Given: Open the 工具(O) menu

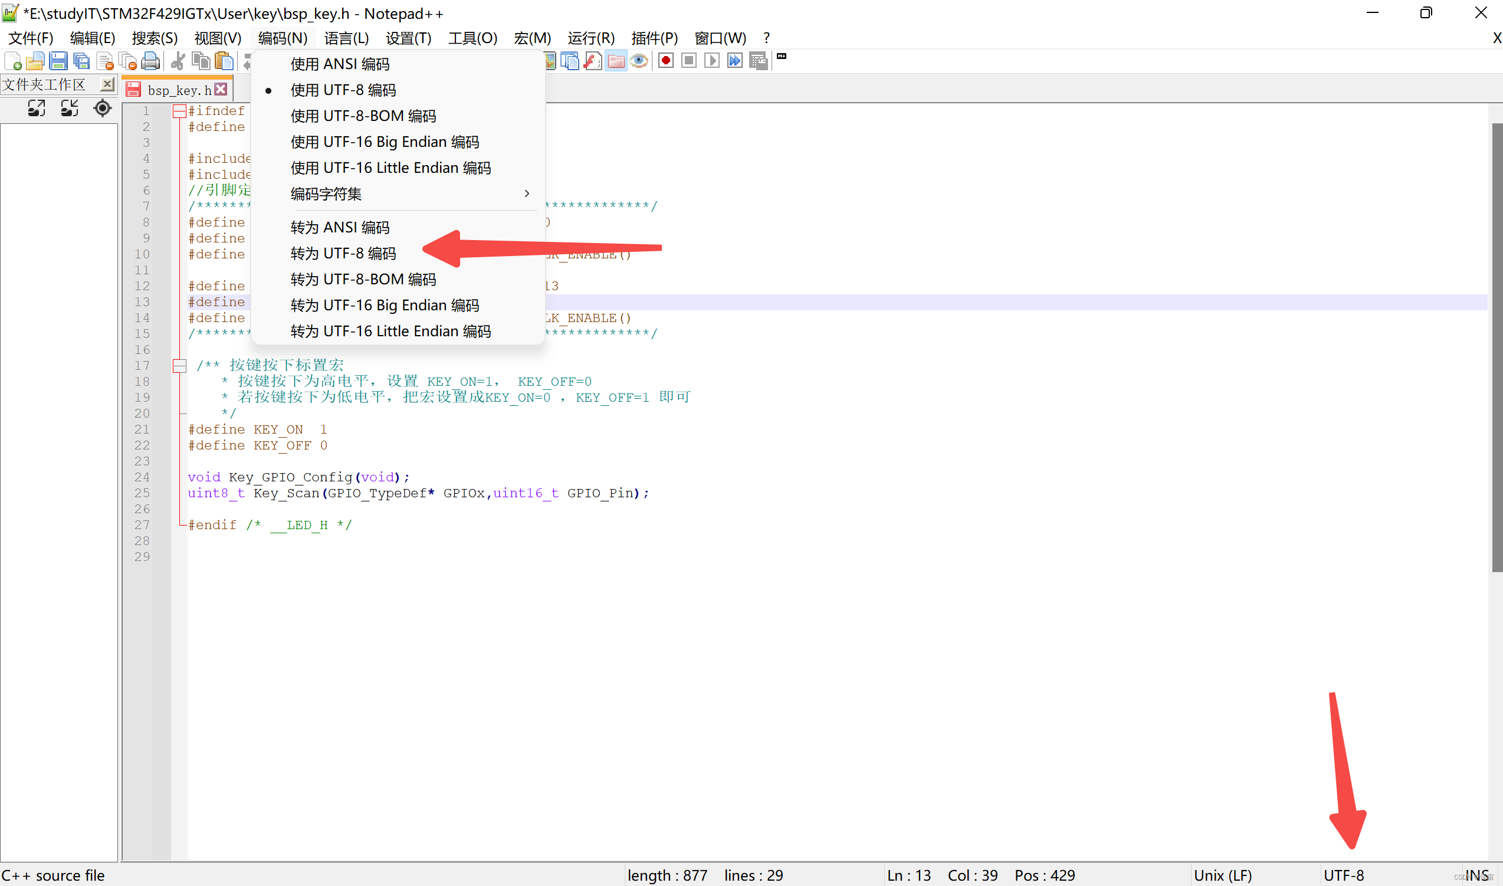Looking at the screenshot, I should point(472,38).
